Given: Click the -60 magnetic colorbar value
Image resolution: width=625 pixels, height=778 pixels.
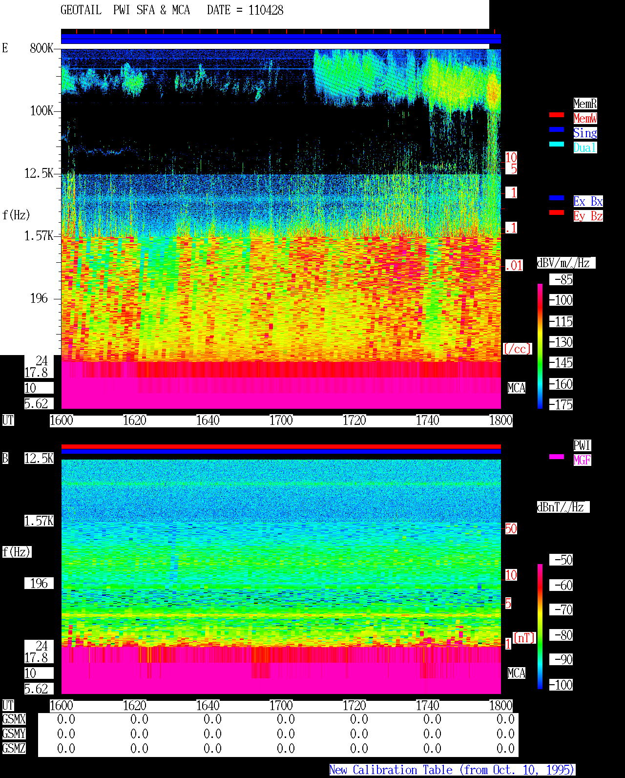Looking at the screenshot, I should tap(562, 585).
